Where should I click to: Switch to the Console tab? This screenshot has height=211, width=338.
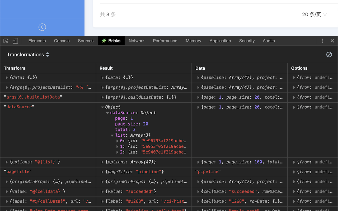coord(62,41)
